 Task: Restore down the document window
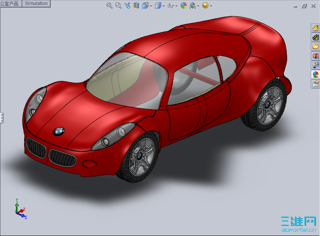click(x=304, y=6)
